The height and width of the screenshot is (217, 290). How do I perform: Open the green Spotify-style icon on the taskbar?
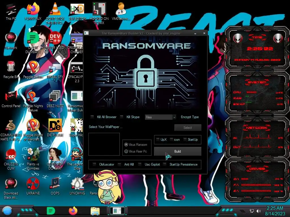click(x=51, y=211)
